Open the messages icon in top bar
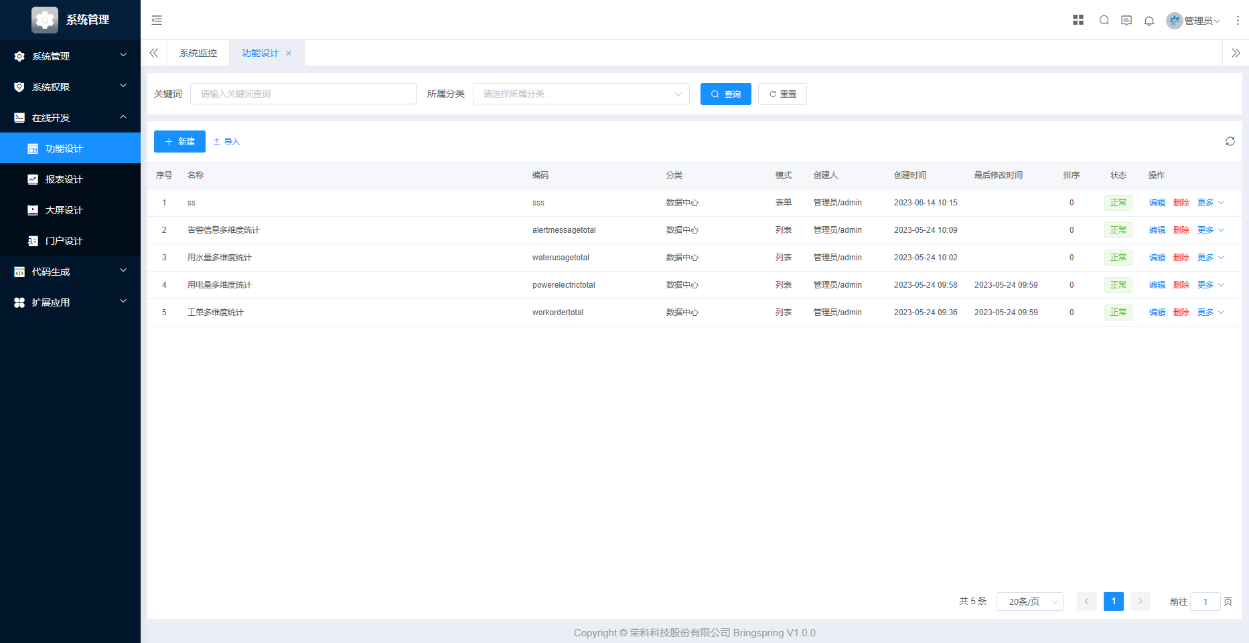The image size is (1249, 643). click(1126, 21)
